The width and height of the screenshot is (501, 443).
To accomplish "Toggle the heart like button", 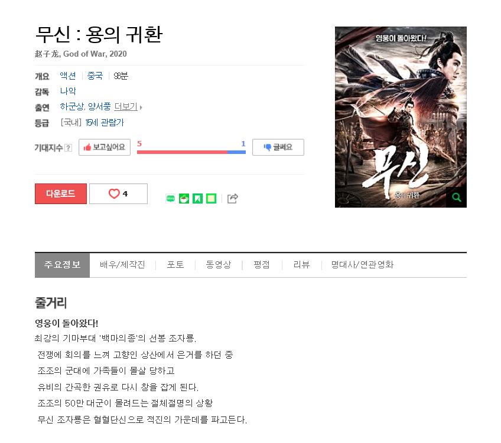I will [x=118, y=193].
